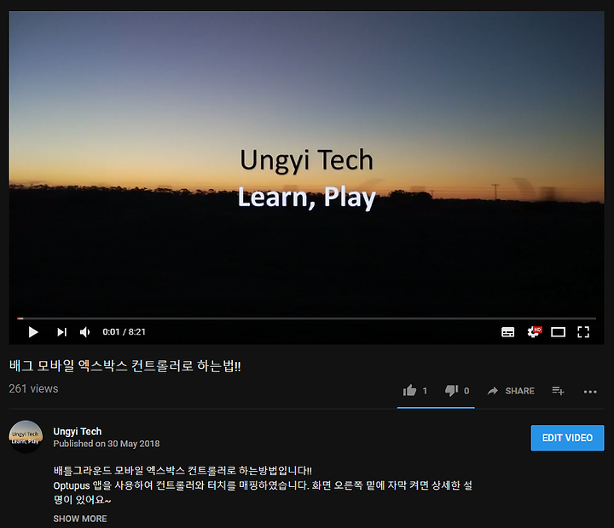This screenshot has width=614, height=528.
Task: Open the video settings gear
Action: 533,332
